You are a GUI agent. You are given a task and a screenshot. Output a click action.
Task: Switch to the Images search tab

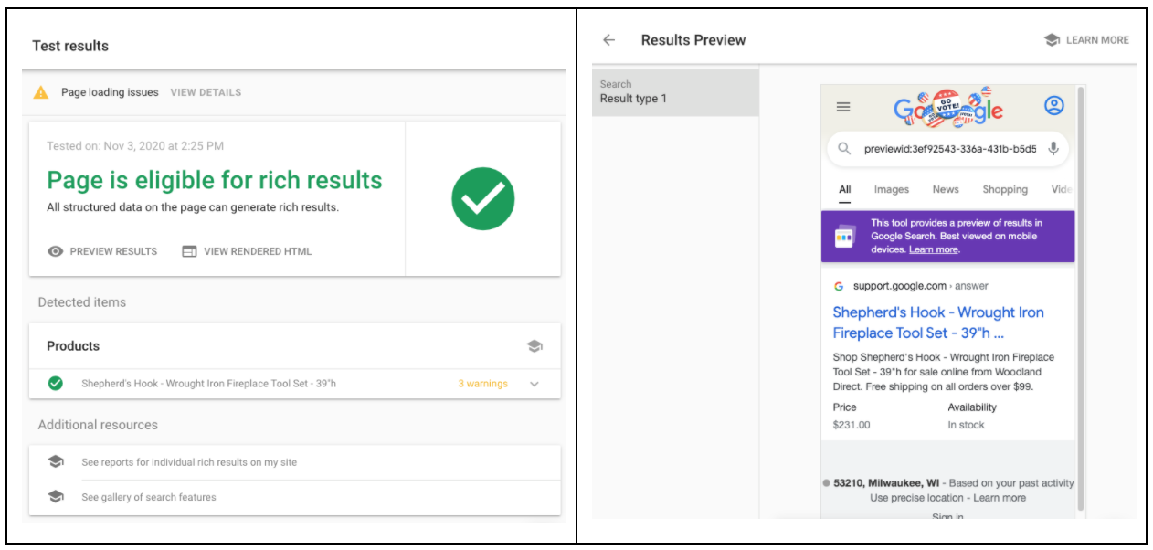point(892,190)
